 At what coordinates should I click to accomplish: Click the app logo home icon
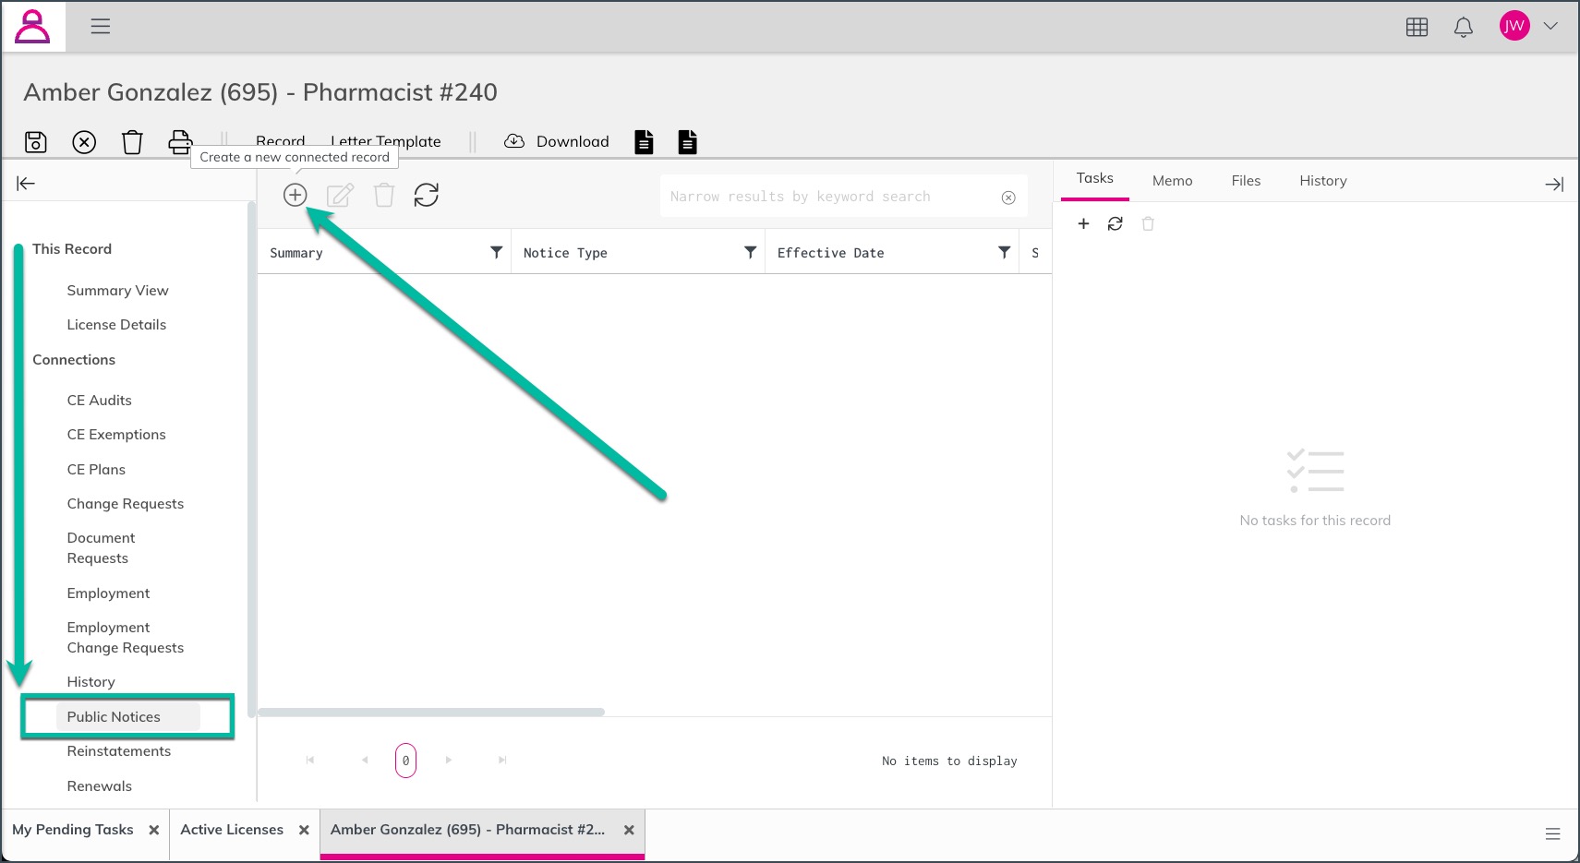pos(32,26)
